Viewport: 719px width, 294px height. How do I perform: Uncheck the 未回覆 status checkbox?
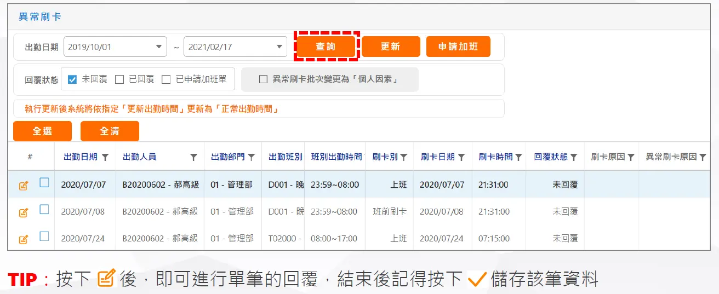72,79
